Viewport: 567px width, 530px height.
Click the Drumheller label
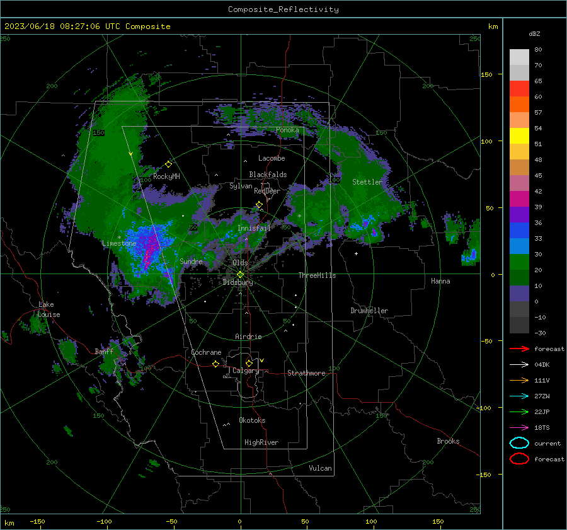click(x=369, y=311)
